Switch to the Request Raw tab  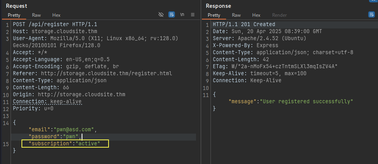[x=36, y=15]
